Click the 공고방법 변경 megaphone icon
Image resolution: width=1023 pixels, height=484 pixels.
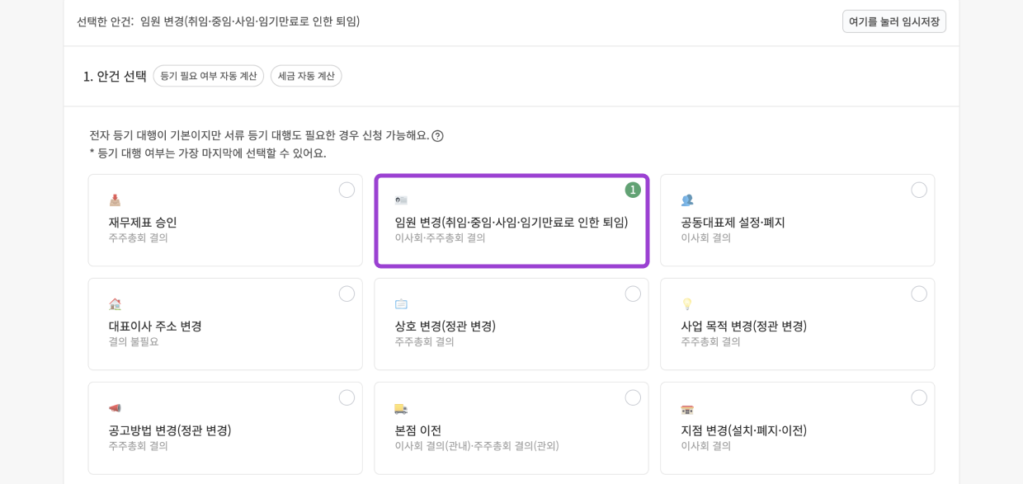(x=115, y=408)
